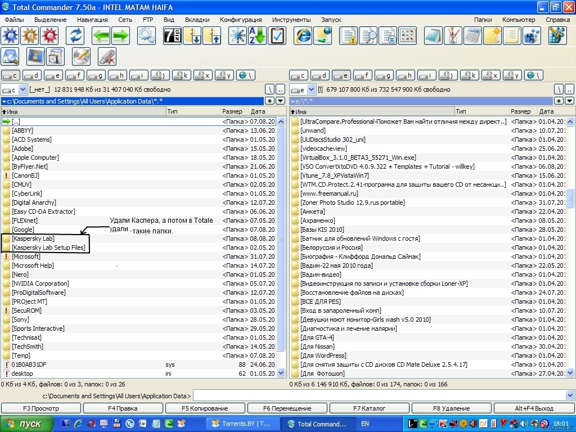
Task: Switch to Torrents.BY taskbar window
Action: (x=242, y=424)
